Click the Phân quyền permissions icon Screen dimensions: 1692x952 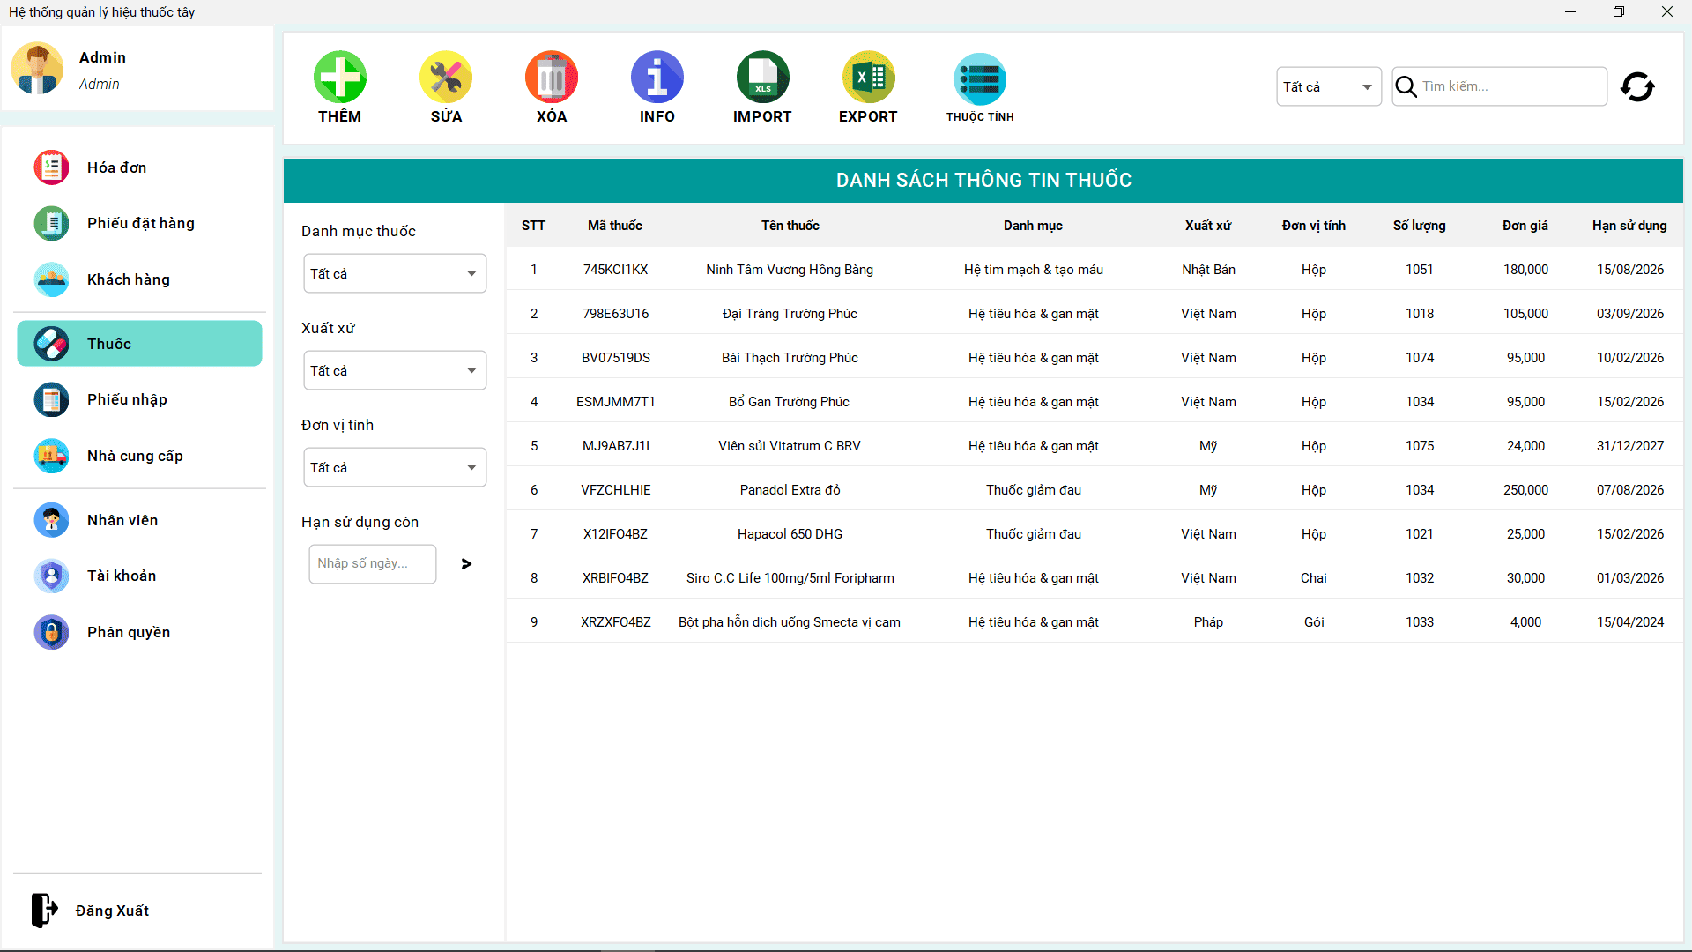coord(51,632)
